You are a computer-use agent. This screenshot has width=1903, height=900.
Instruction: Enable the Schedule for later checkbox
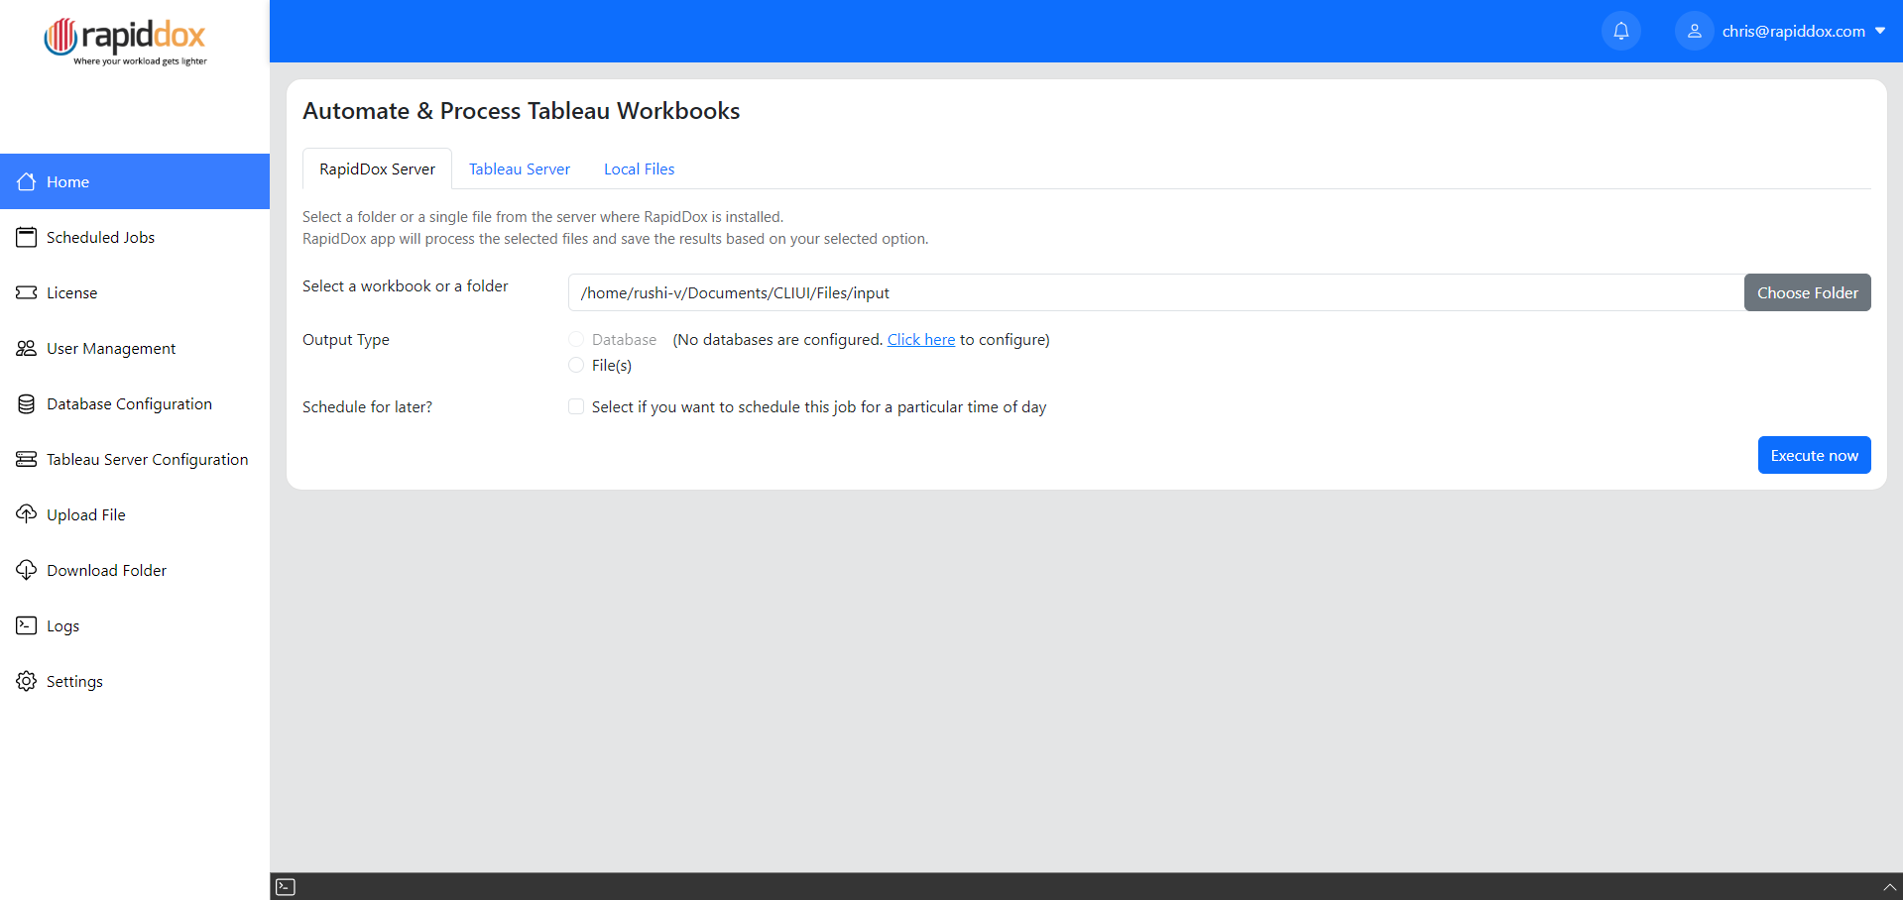pos(576,406)
